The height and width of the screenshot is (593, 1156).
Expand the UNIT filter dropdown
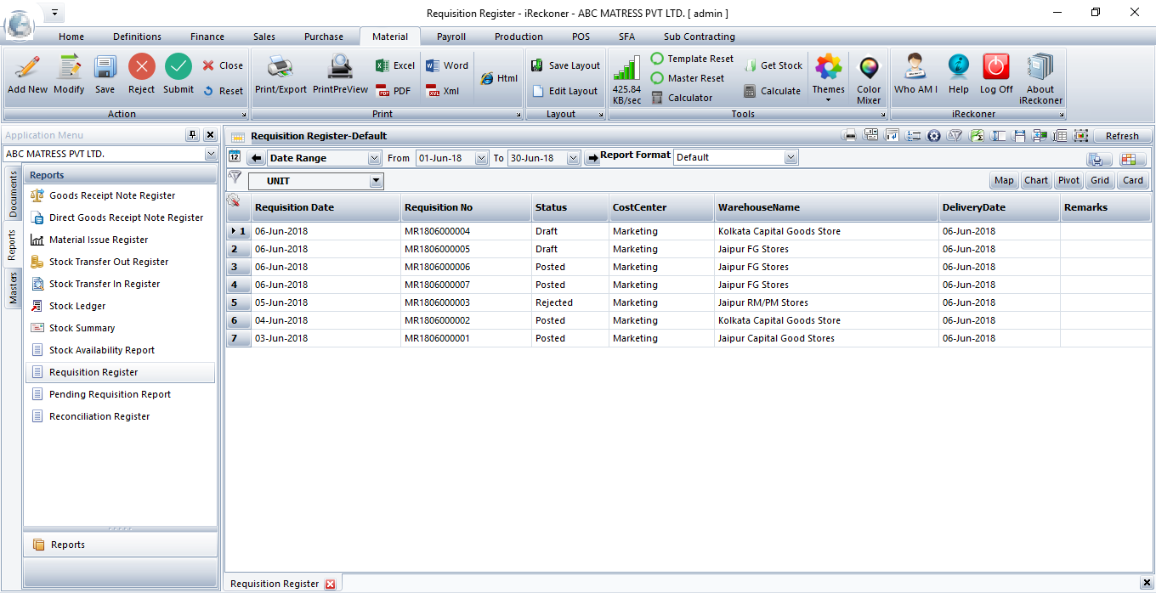(x=376, y=181)
